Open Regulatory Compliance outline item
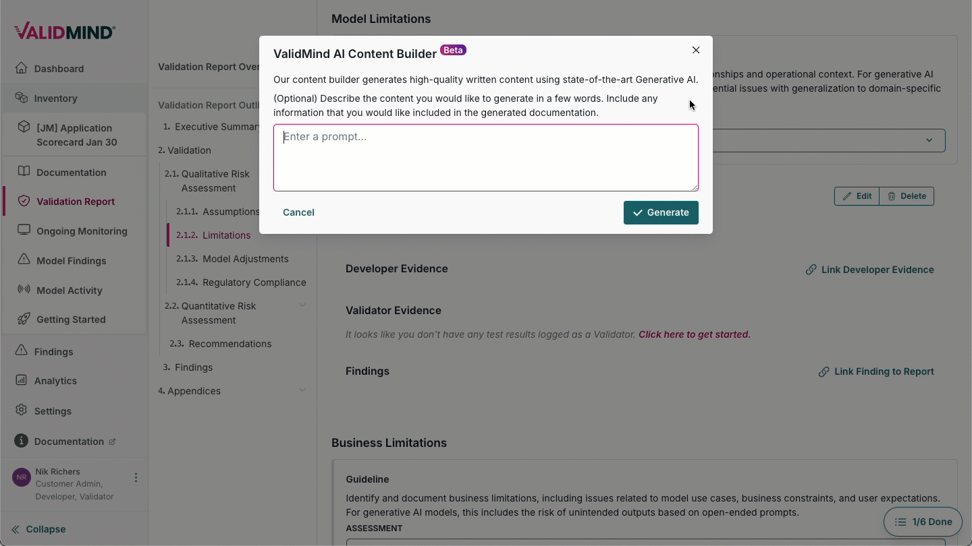The height and width of the screenshot is (546, 972). (x=254, y=282)
